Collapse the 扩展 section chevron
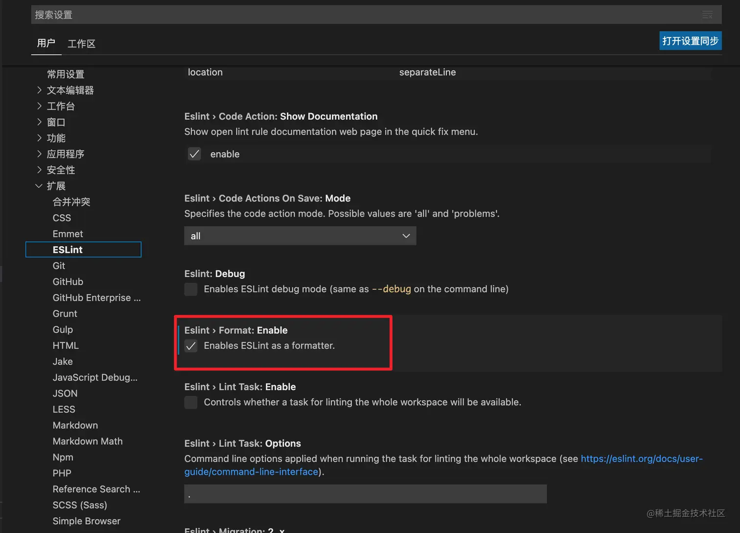The height and width of the screenshot is (533, 740). coord(39,186)
